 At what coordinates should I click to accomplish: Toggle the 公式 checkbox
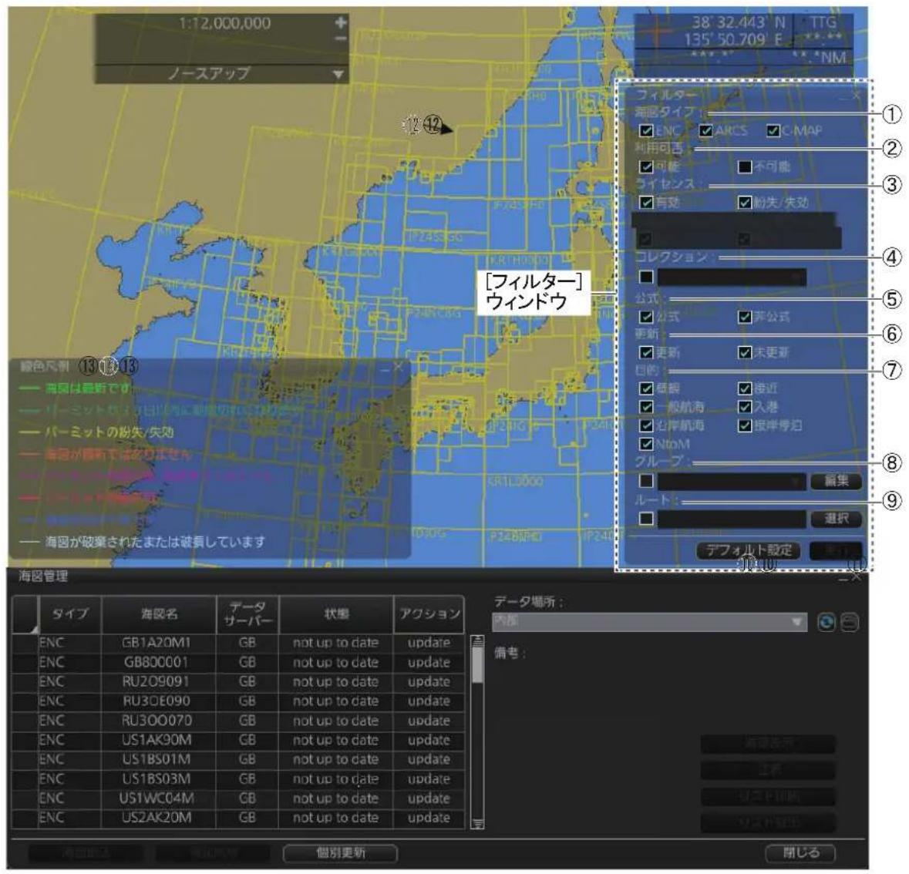pos(646,317)
